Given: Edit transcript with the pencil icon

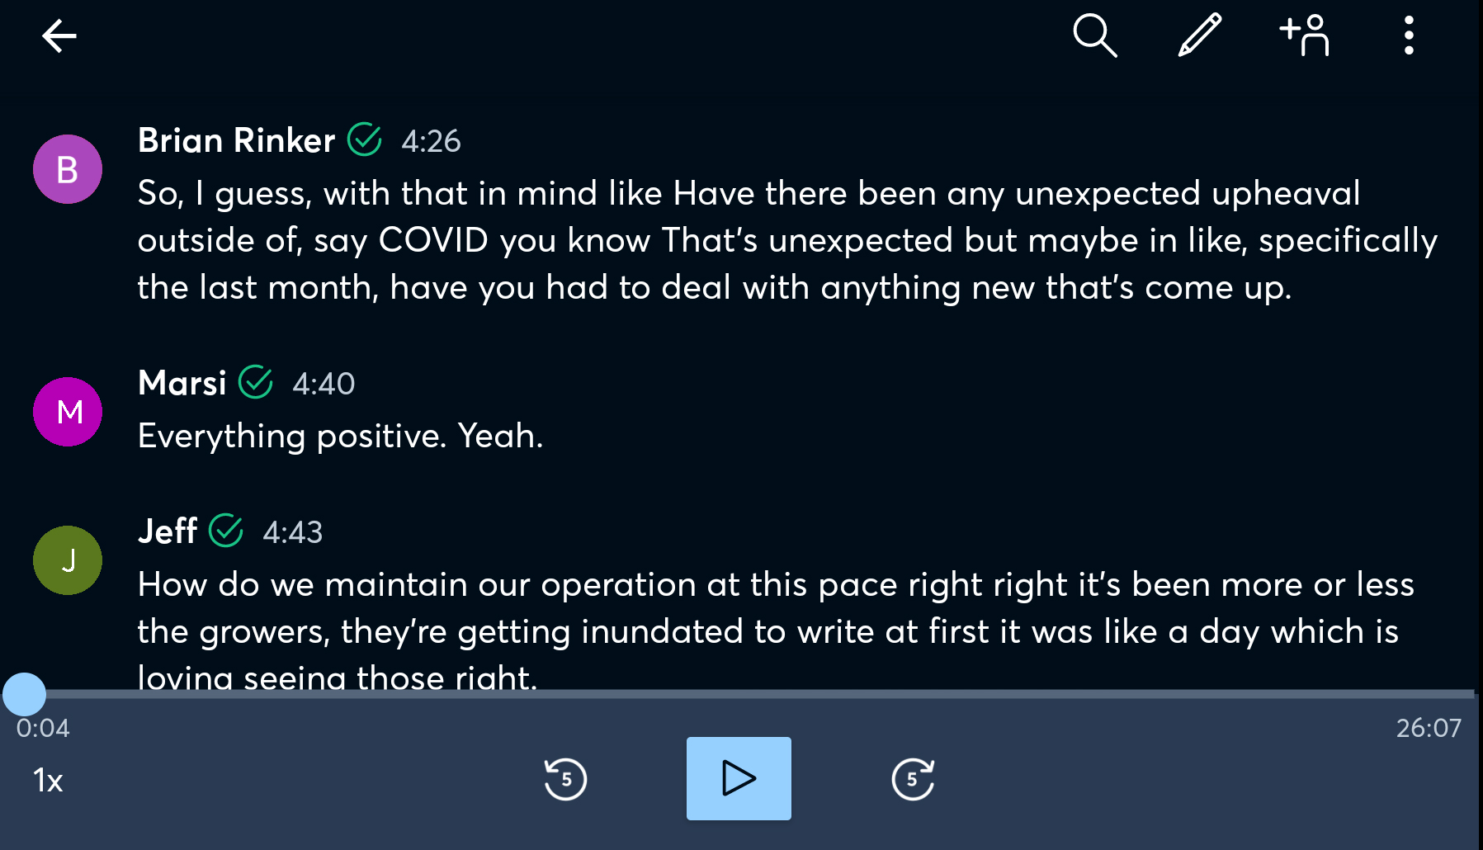Looking at the screenshot, I should coord(1199,35).
